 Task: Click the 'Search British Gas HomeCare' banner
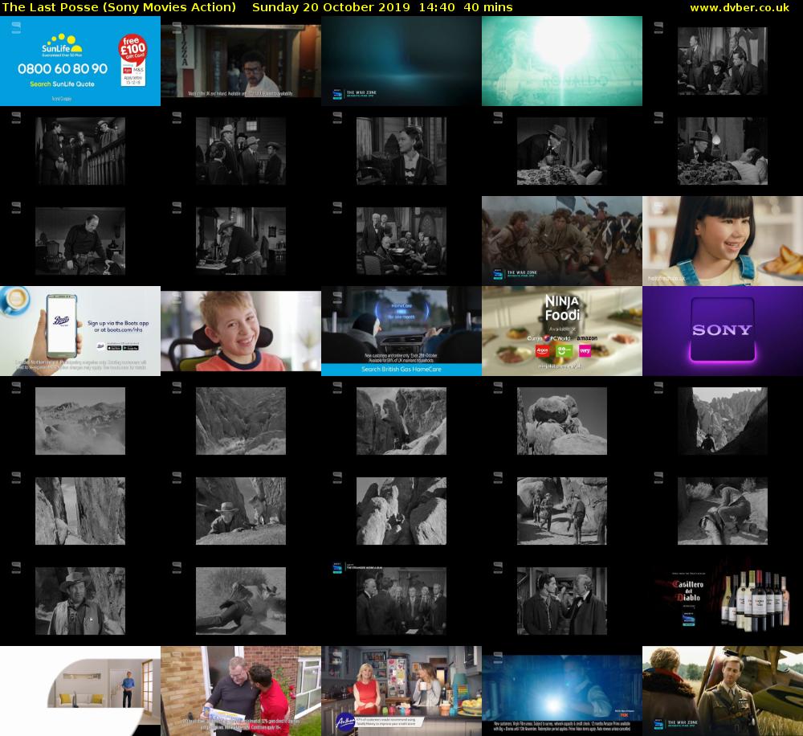(401, 370)
